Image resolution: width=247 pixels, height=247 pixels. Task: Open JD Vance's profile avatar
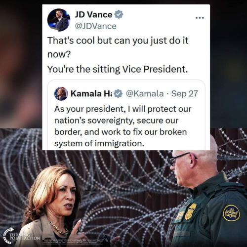[59, 20]
